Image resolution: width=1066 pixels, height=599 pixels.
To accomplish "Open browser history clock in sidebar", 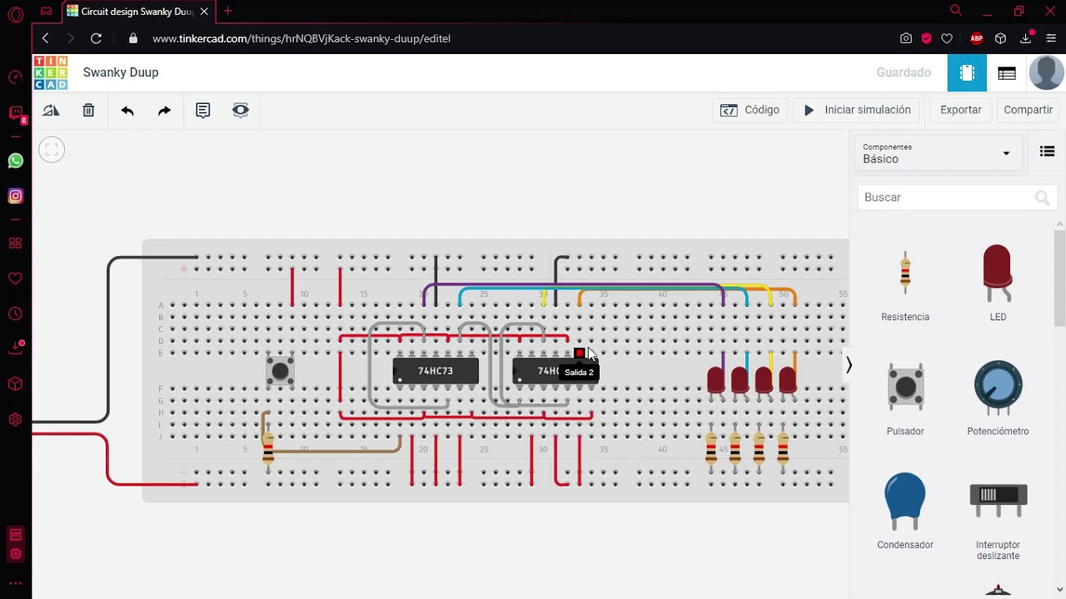I will (15, 314).
